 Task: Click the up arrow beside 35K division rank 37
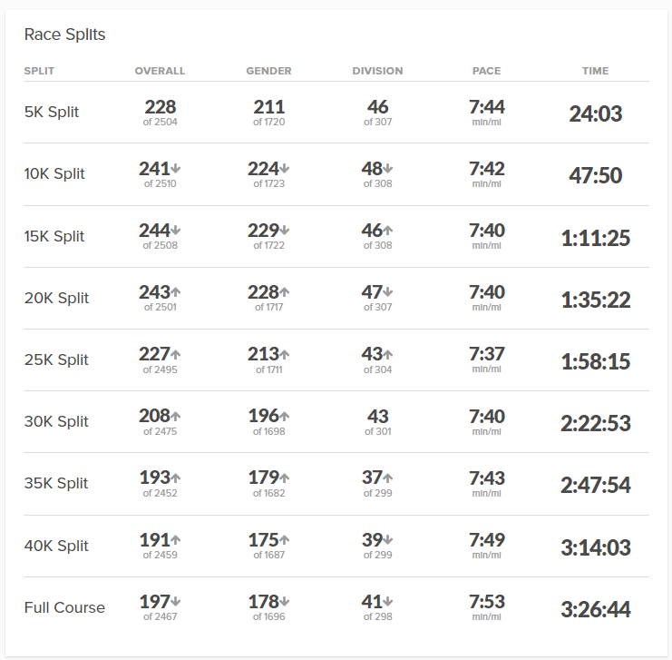click(x=388, y=478)
